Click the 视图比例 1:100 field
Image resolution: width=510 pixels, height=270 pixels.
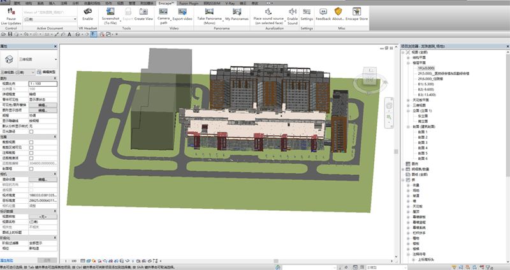click(x=43, y=84)
